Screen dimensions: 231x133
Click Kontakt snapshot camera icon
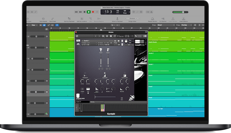pyautogui.click(x=115, y=41)
